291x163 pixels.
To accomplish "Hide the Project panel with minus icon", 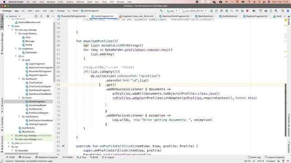I will [x=53, y=16].
